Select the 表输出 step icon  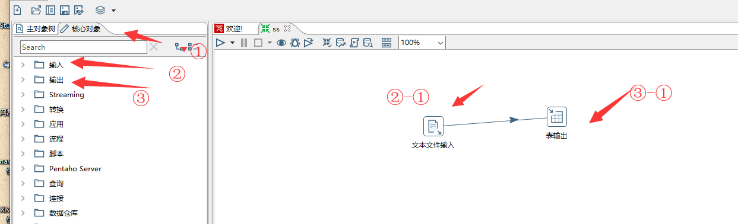pos(556,116)
